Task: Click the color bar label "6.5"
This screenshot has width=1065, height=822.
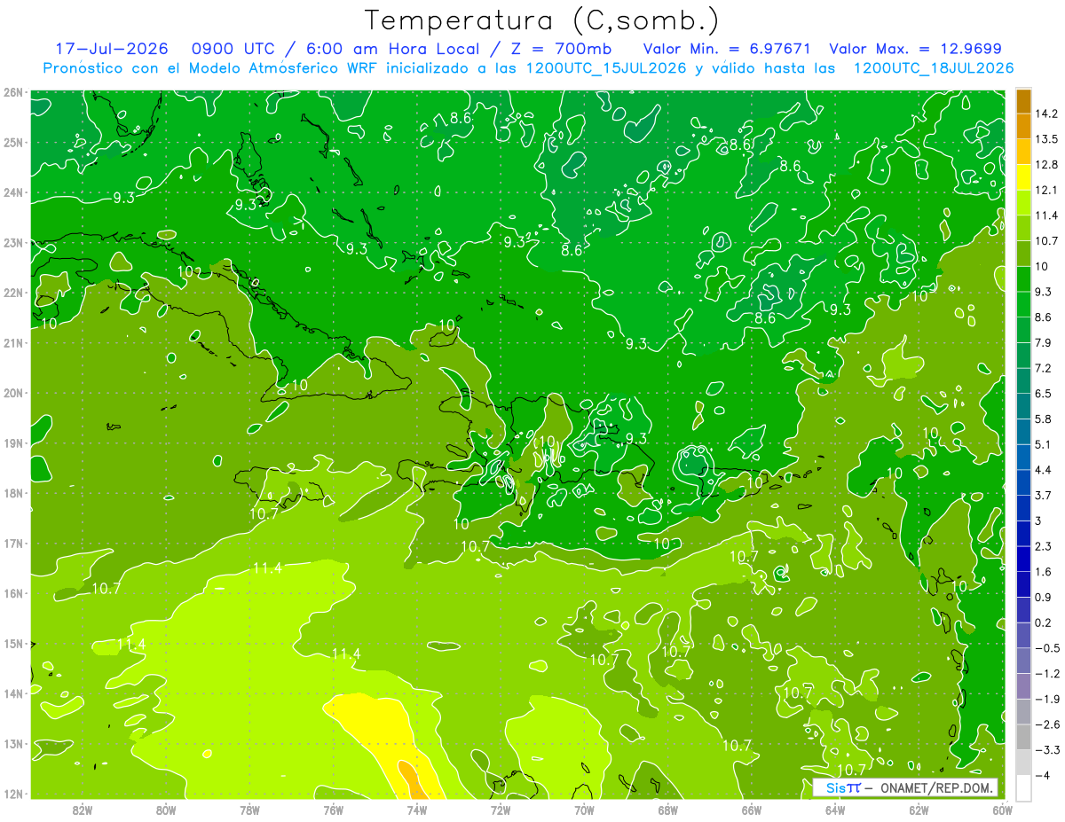Action: tap(1044, 394)
